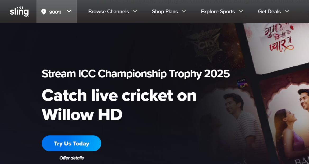Expand the Browse Channels chevron arrow
The height and width of the screenshot is (164, 309).
[135, 11]
